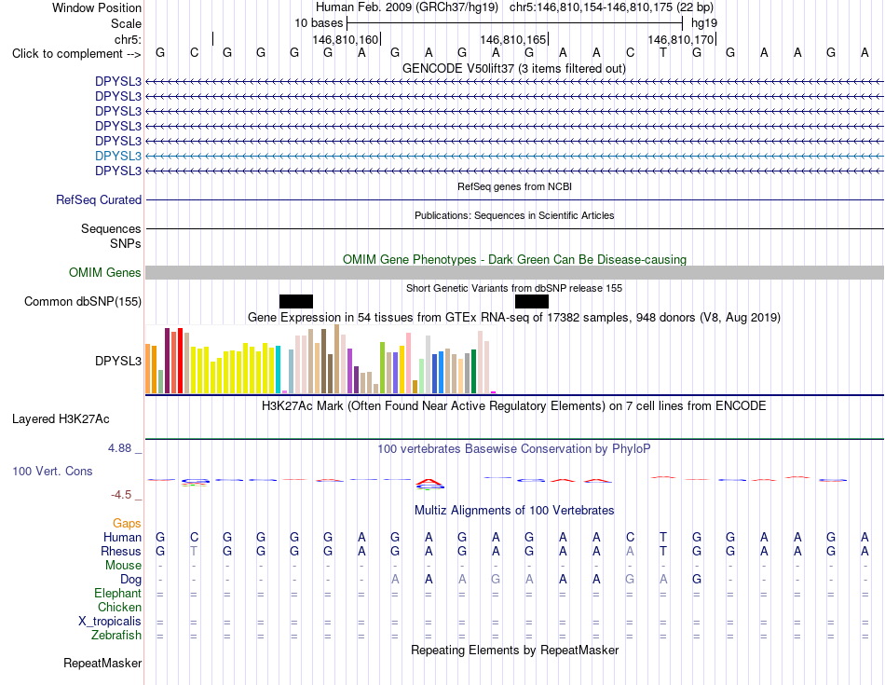Click the chr5:146,810,154-146,810,175 (22 bp) text
This screenshot has height=685, width=885.
611,7
